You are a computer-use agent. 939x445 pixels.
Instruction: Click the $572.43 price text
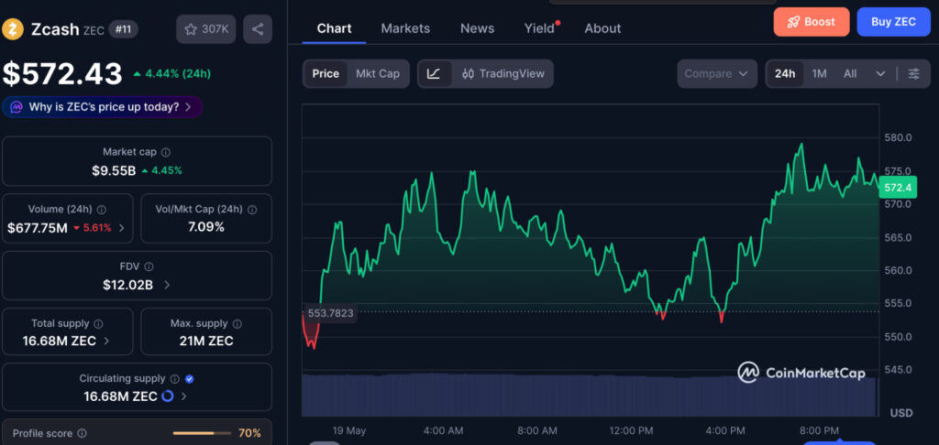(62, 74)
